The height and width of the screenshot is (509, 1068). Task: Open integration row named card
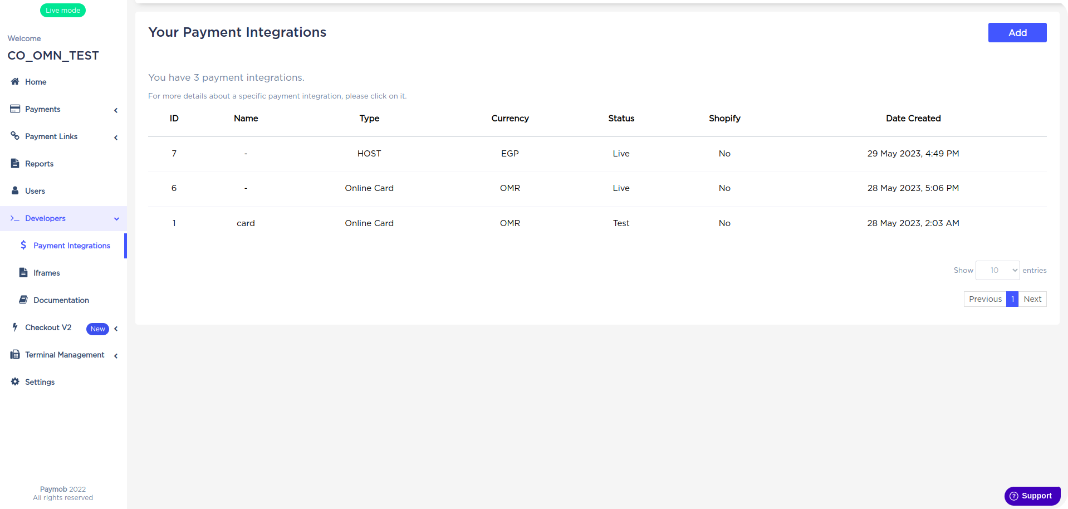(246, 223)
